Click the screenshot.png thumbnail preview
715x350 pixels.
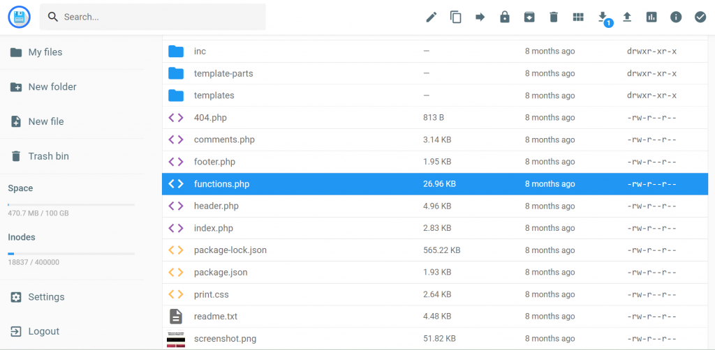[x=176, y=340]
